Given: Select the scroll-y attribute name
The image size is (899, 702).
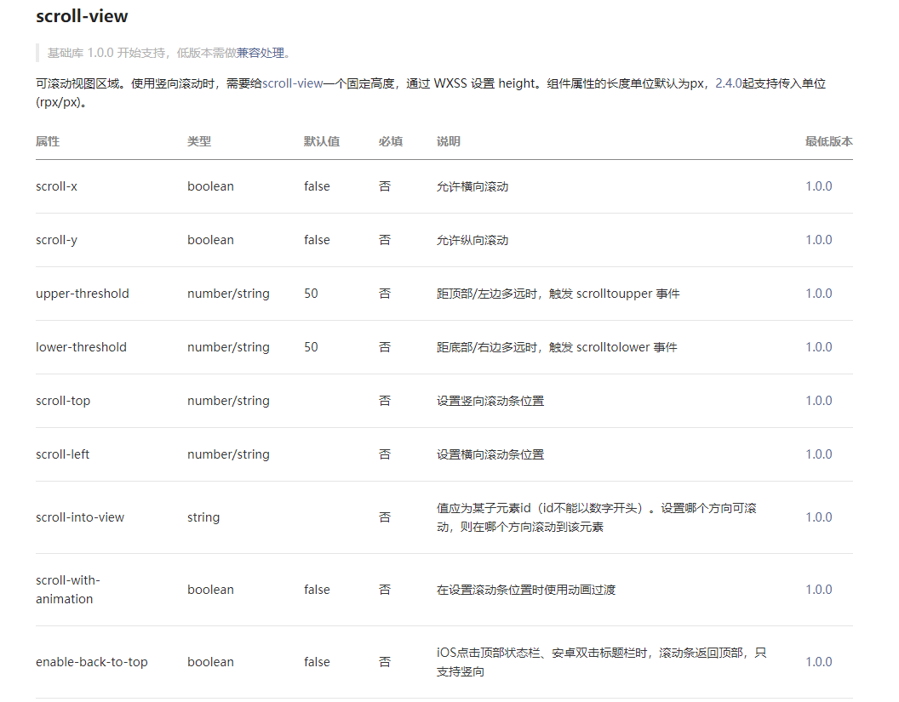Looking at the screenshot, I should [57, 239].
